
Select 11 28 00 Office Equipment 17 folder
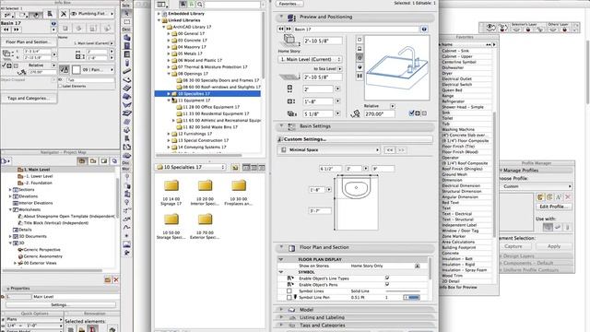click(211, 107)
